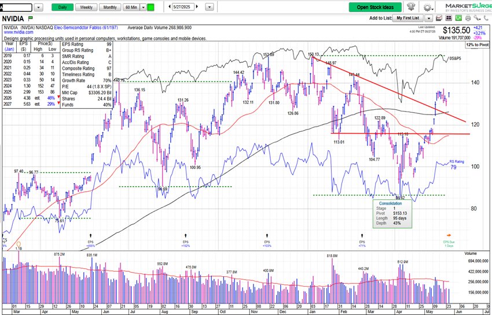
Task: Click the My First List button
Action: [408, 18]
